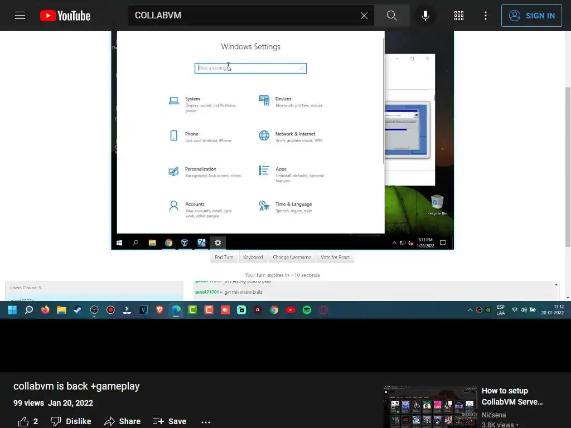Open Steam from the host taskbar

pyautogui.click(x=78, y=310)
